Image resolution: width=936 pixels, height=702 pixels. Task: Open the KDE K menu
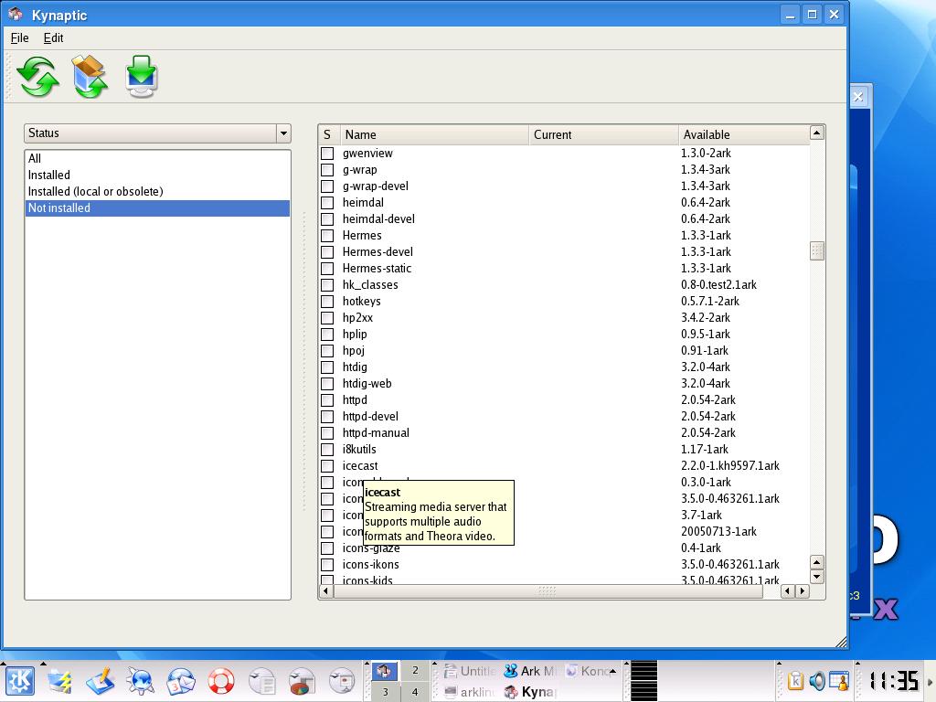coord(20,681)
